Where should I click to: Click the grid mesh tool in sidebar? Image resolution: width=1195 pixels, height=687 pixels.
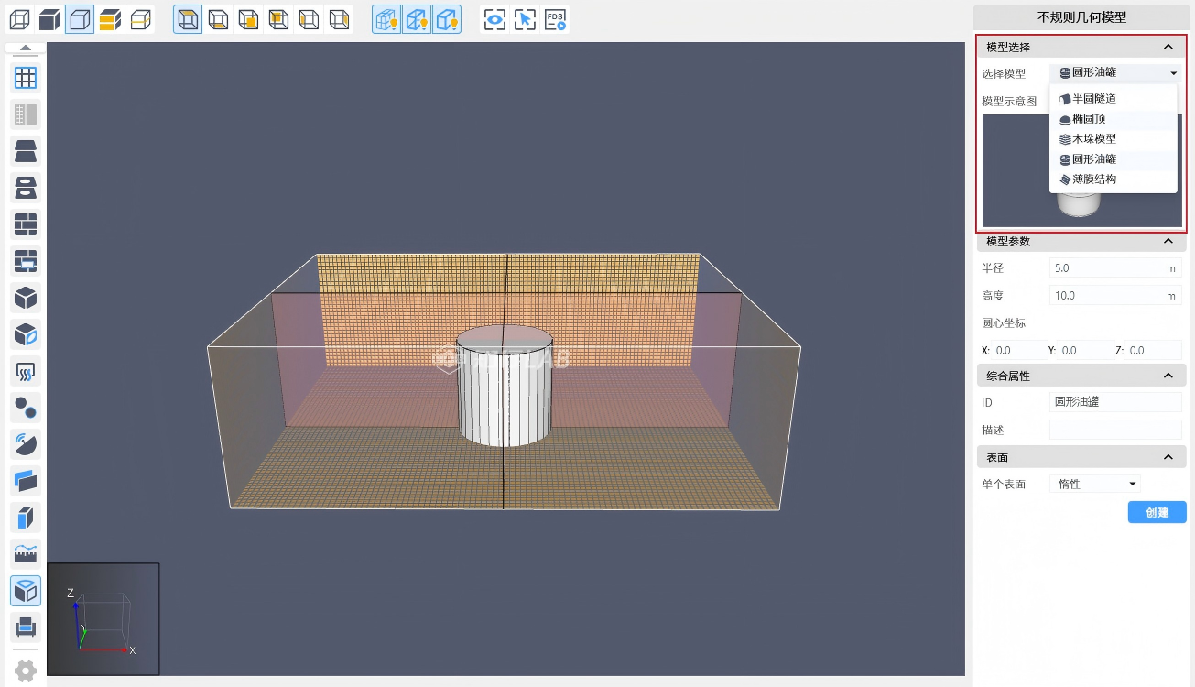26,78
